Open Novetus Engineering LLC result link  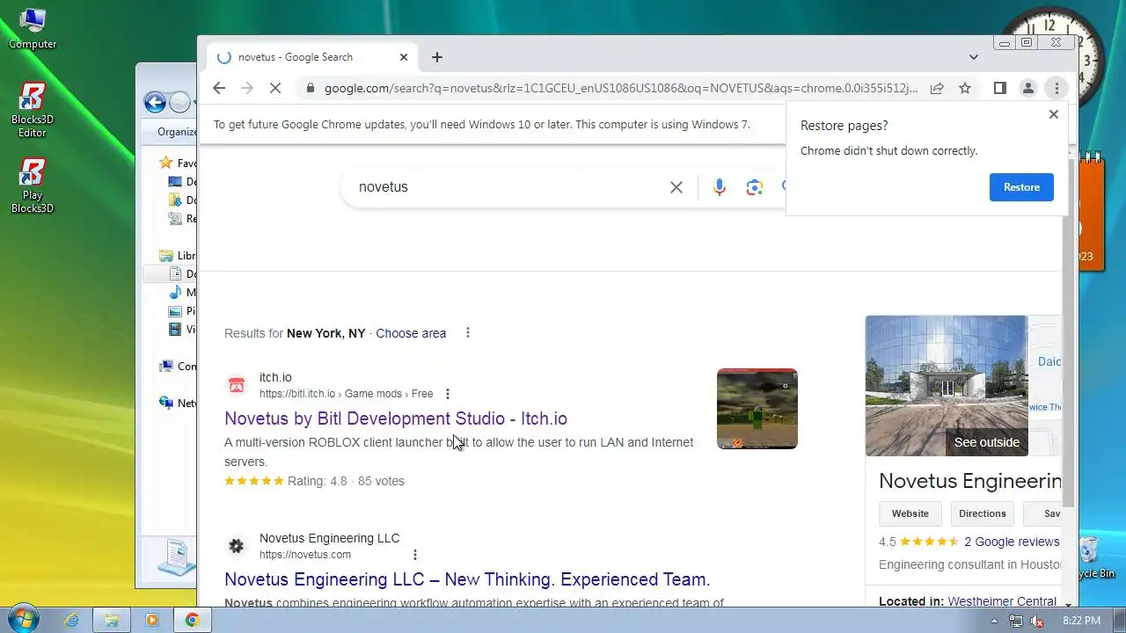[x=467, y=579]
